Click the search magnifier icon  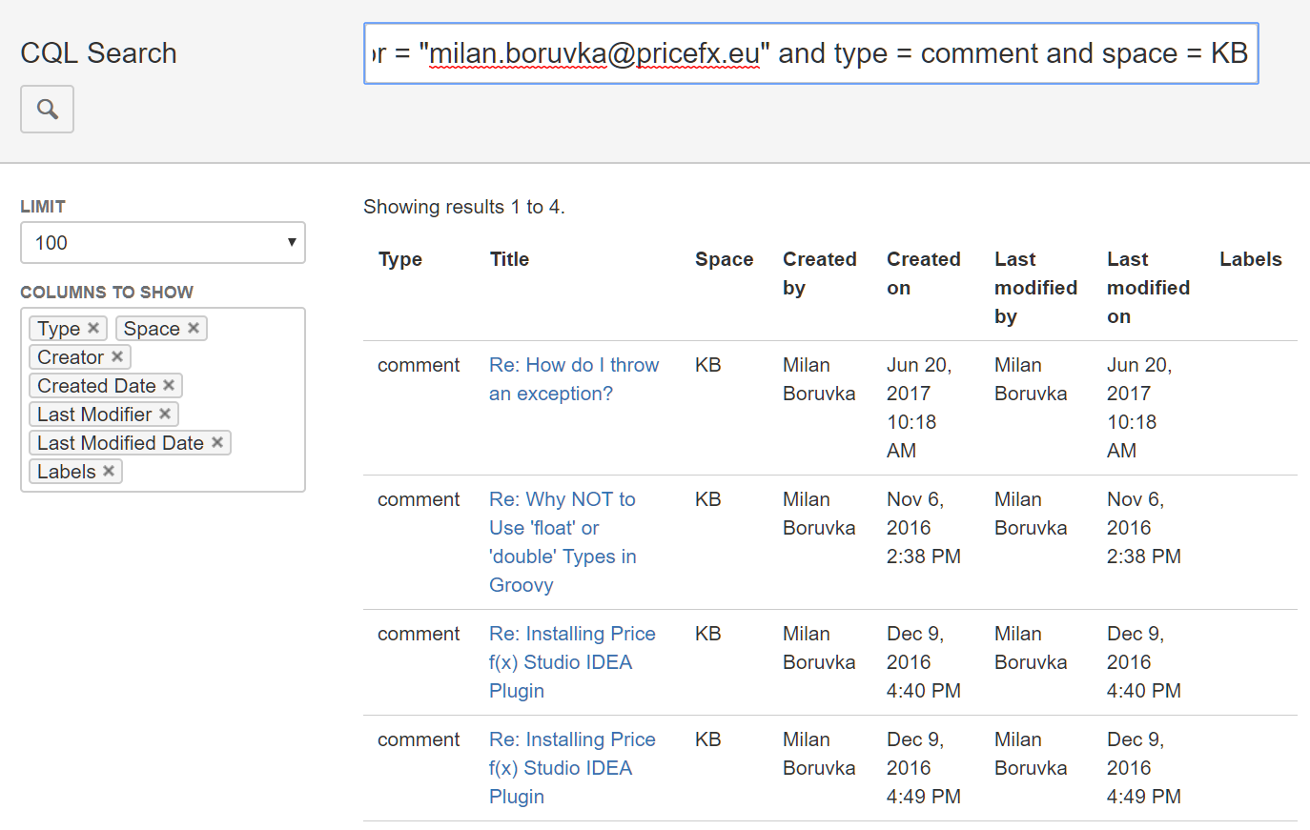pos(47,109)
